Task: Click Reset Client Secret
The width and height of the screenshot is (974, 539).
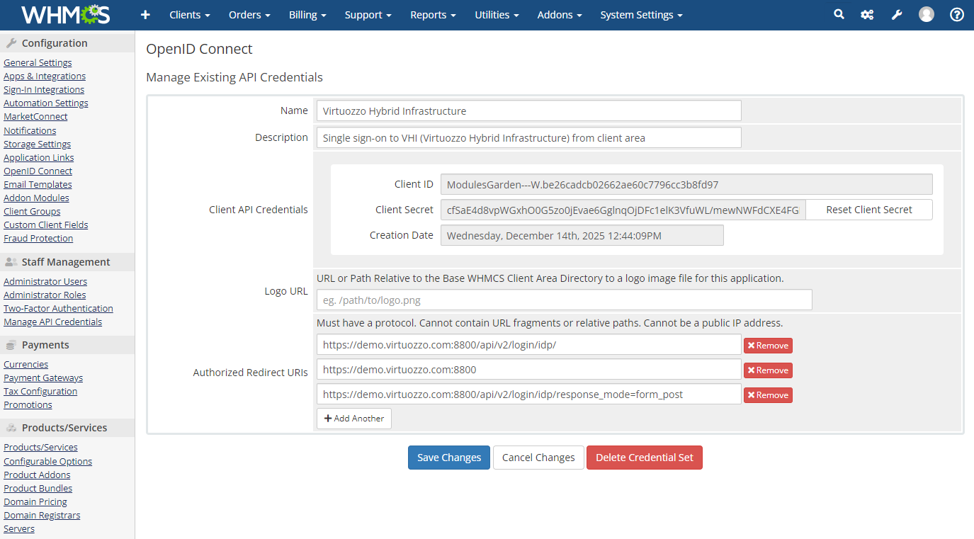Action: point(869,209)
